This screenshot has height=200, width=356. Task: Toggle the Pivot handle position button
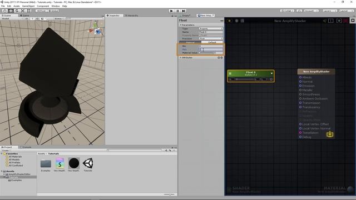tap(41, 11)
